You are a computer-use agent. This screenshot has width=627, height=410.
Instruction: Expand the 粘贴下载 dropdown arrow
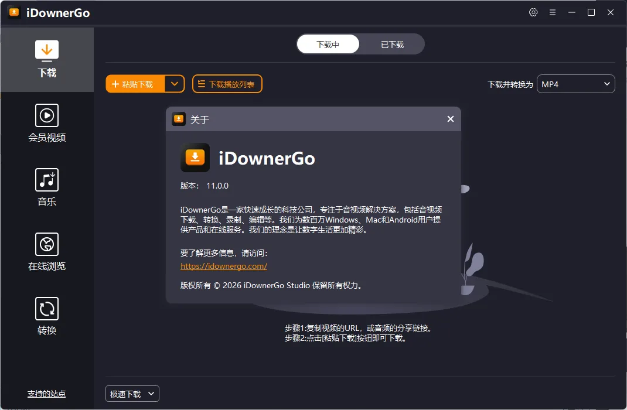[175, 84]
